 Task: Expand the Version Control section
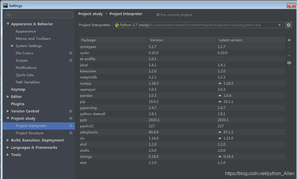(x=8, y=111)
